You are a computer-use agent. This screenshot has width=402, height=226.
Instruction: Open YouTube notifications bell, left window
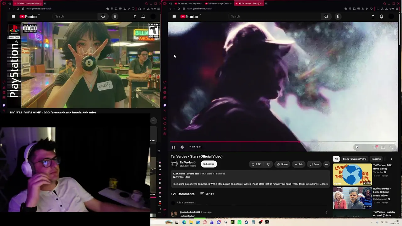(143, 17)
